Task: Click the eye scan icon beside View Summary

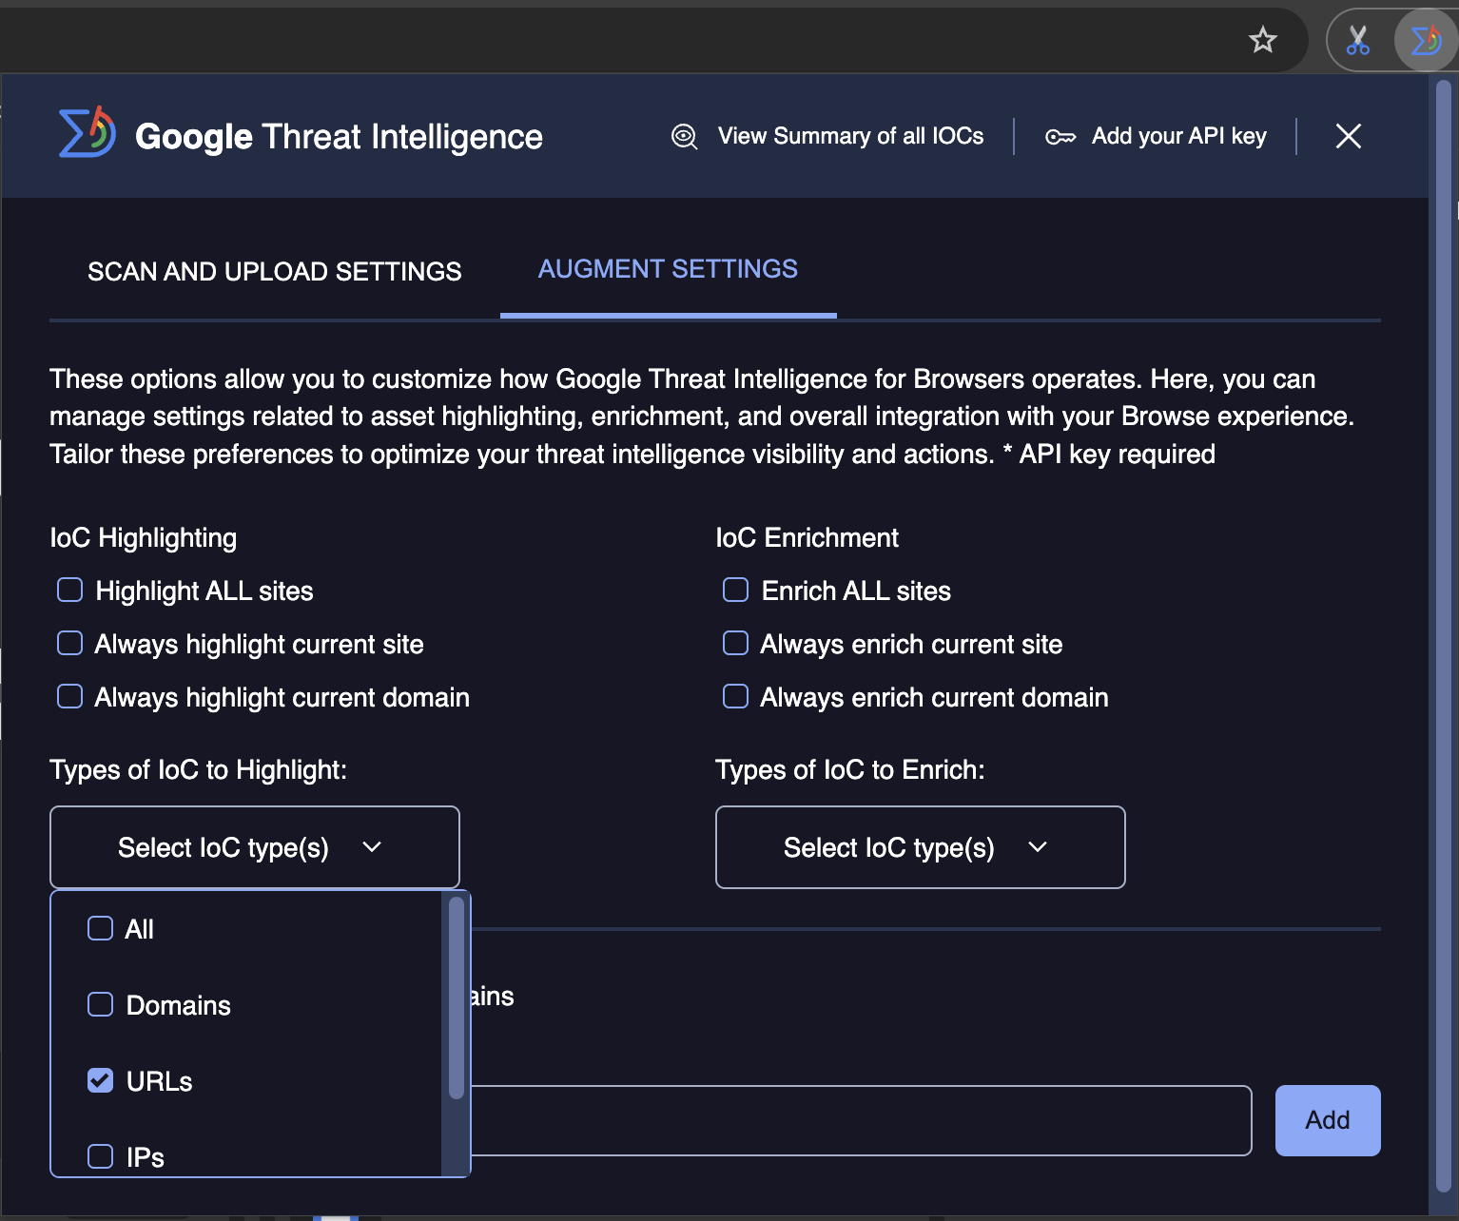Action: coord(685,137)
